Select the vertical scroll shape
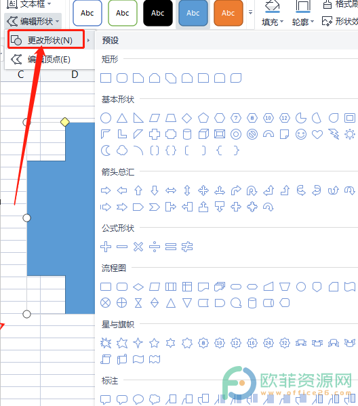The height and width of the screenshot is (406, 358). (x=106, y=359)
